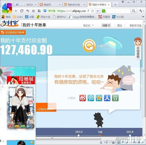
Task: Open the 消息 0 messages link
Action: point(106,25)
